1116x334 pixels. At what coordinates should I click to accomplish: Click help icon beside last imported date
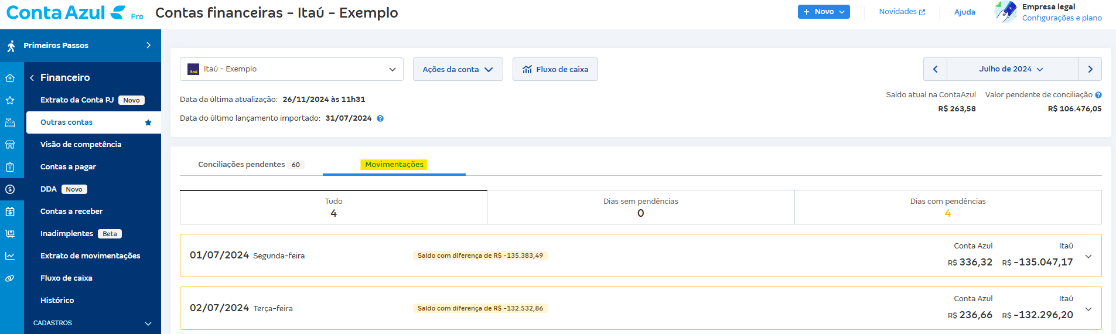click(x=380, y=118)
